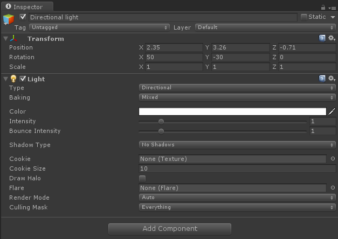This screenshot has width=338, height=239.
Task: Click the Rotation Y field
Action: coord(240,57)
